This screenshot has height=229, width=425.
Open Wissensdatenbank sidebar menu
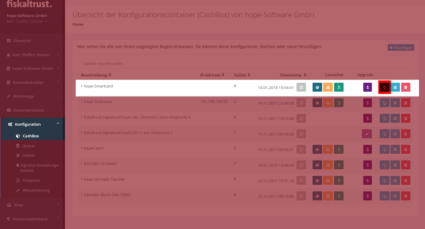[x=32, y=219]
